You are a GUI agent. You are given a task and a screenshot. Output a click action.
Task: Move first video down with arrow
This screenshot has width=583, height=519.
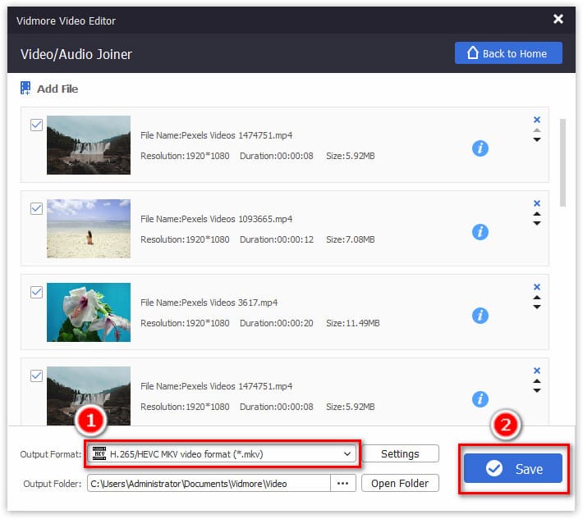coord(537,140)
